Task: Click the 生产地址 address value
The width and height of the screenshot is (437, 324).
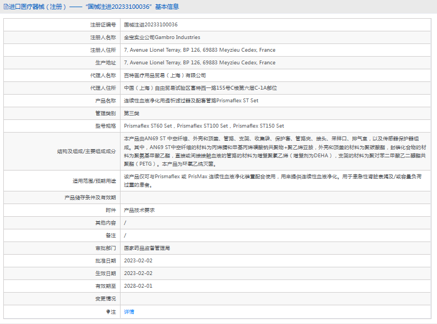Action: [x=200, y=63]
